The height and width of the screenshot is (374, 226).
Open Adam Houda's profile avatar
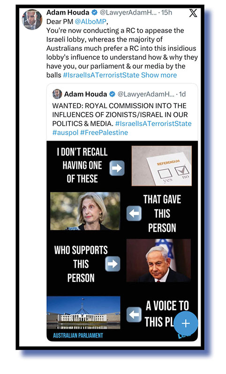pos(32,20)
